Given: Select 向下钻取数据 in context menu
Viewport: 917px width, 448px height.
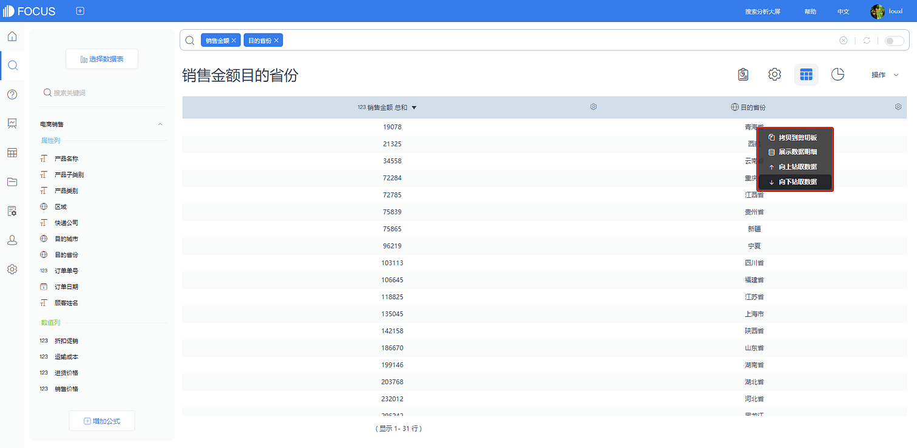Looking at the screenshot, I should 795,182.
